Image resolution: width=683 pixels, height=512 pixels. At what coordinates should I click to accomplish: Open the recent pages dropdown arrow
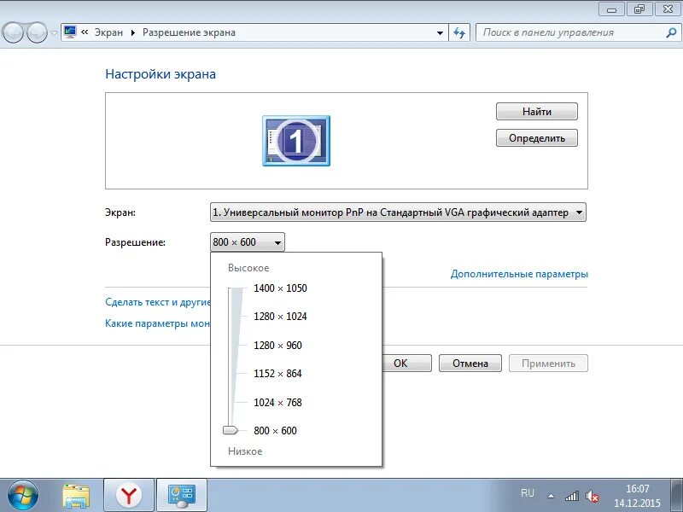pyautogui.click(x=54, y=33)
